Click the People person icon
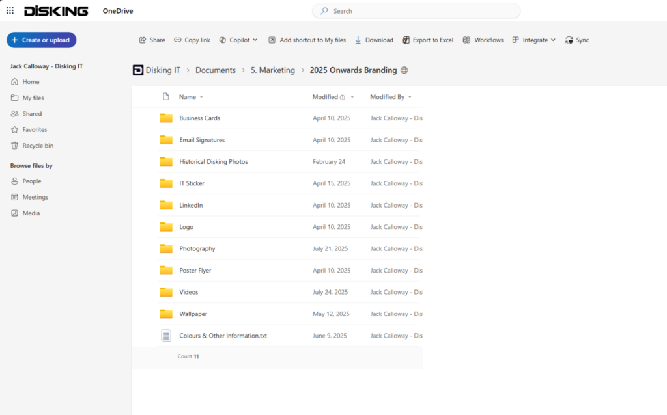This screenshot has width=667, height=415. [15, 181]
